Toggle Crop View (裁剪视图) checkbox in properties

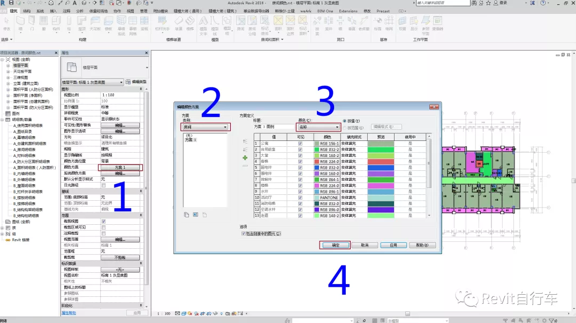(x=104, y=222)
